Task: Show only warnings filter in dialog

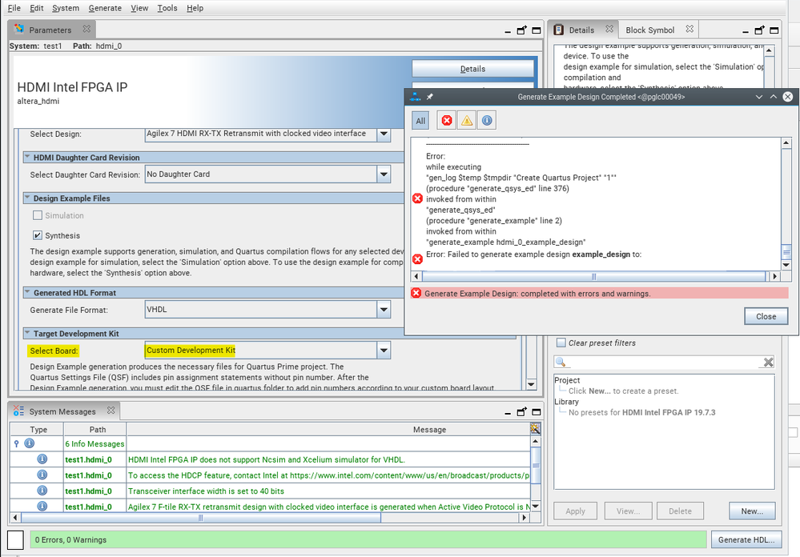Action: tap(467, 120)
